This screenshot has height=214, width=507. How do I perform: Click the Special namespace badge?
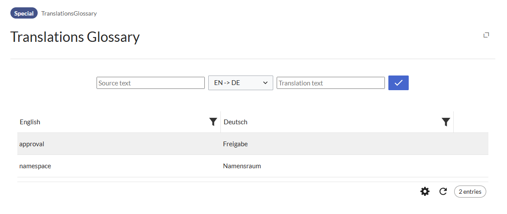(24, 13)
